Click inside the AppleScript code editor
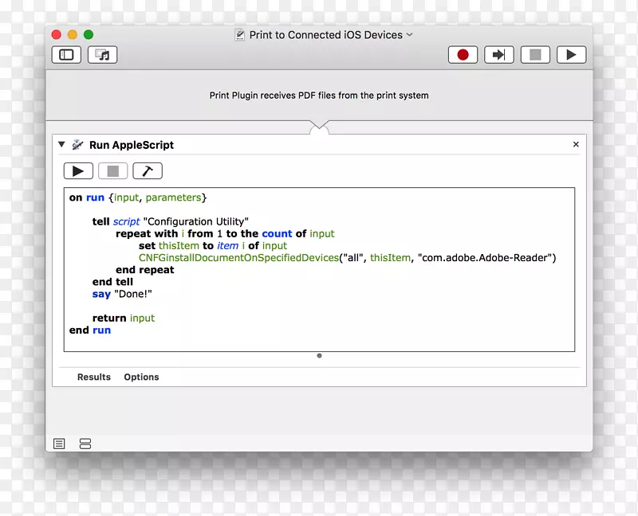This screenshot has height=516, width=638. pos(359,303)
